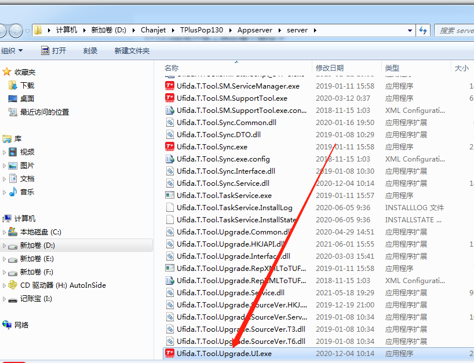Select Ufida.T.Tool.Sync.Service.dll file
Screen dimensions: 474x363
[223, 183]
